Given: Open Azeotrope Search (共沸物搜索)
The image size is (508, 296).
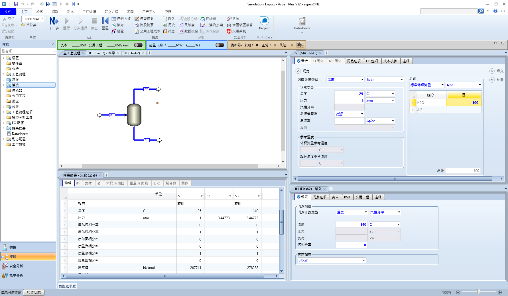Looking at the screenshot, I should pos(212,25).
